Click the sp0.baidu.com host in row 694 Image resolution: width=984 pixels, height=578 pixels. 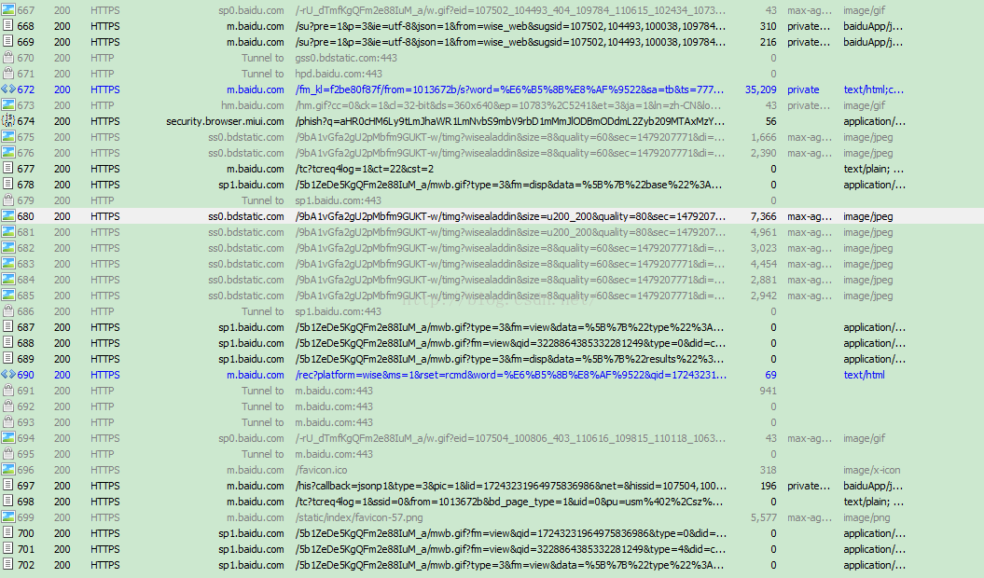pos(251,438)
